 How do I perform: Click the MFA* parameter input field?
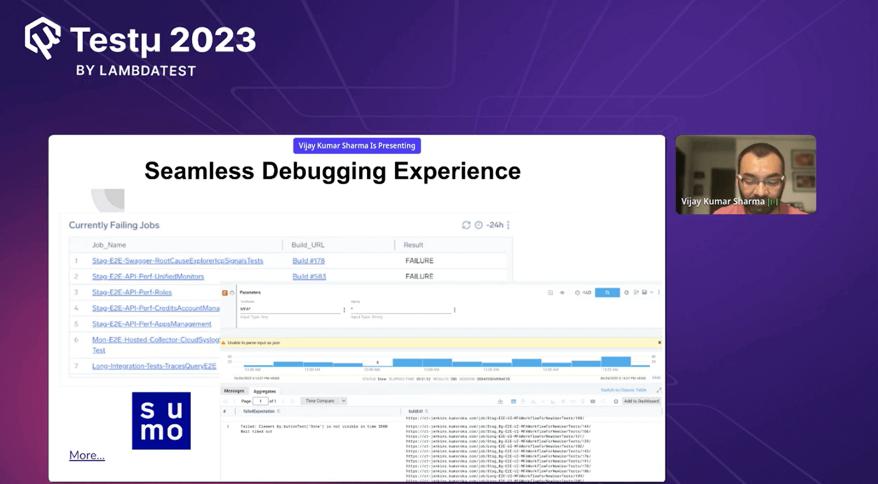point(290,309)
